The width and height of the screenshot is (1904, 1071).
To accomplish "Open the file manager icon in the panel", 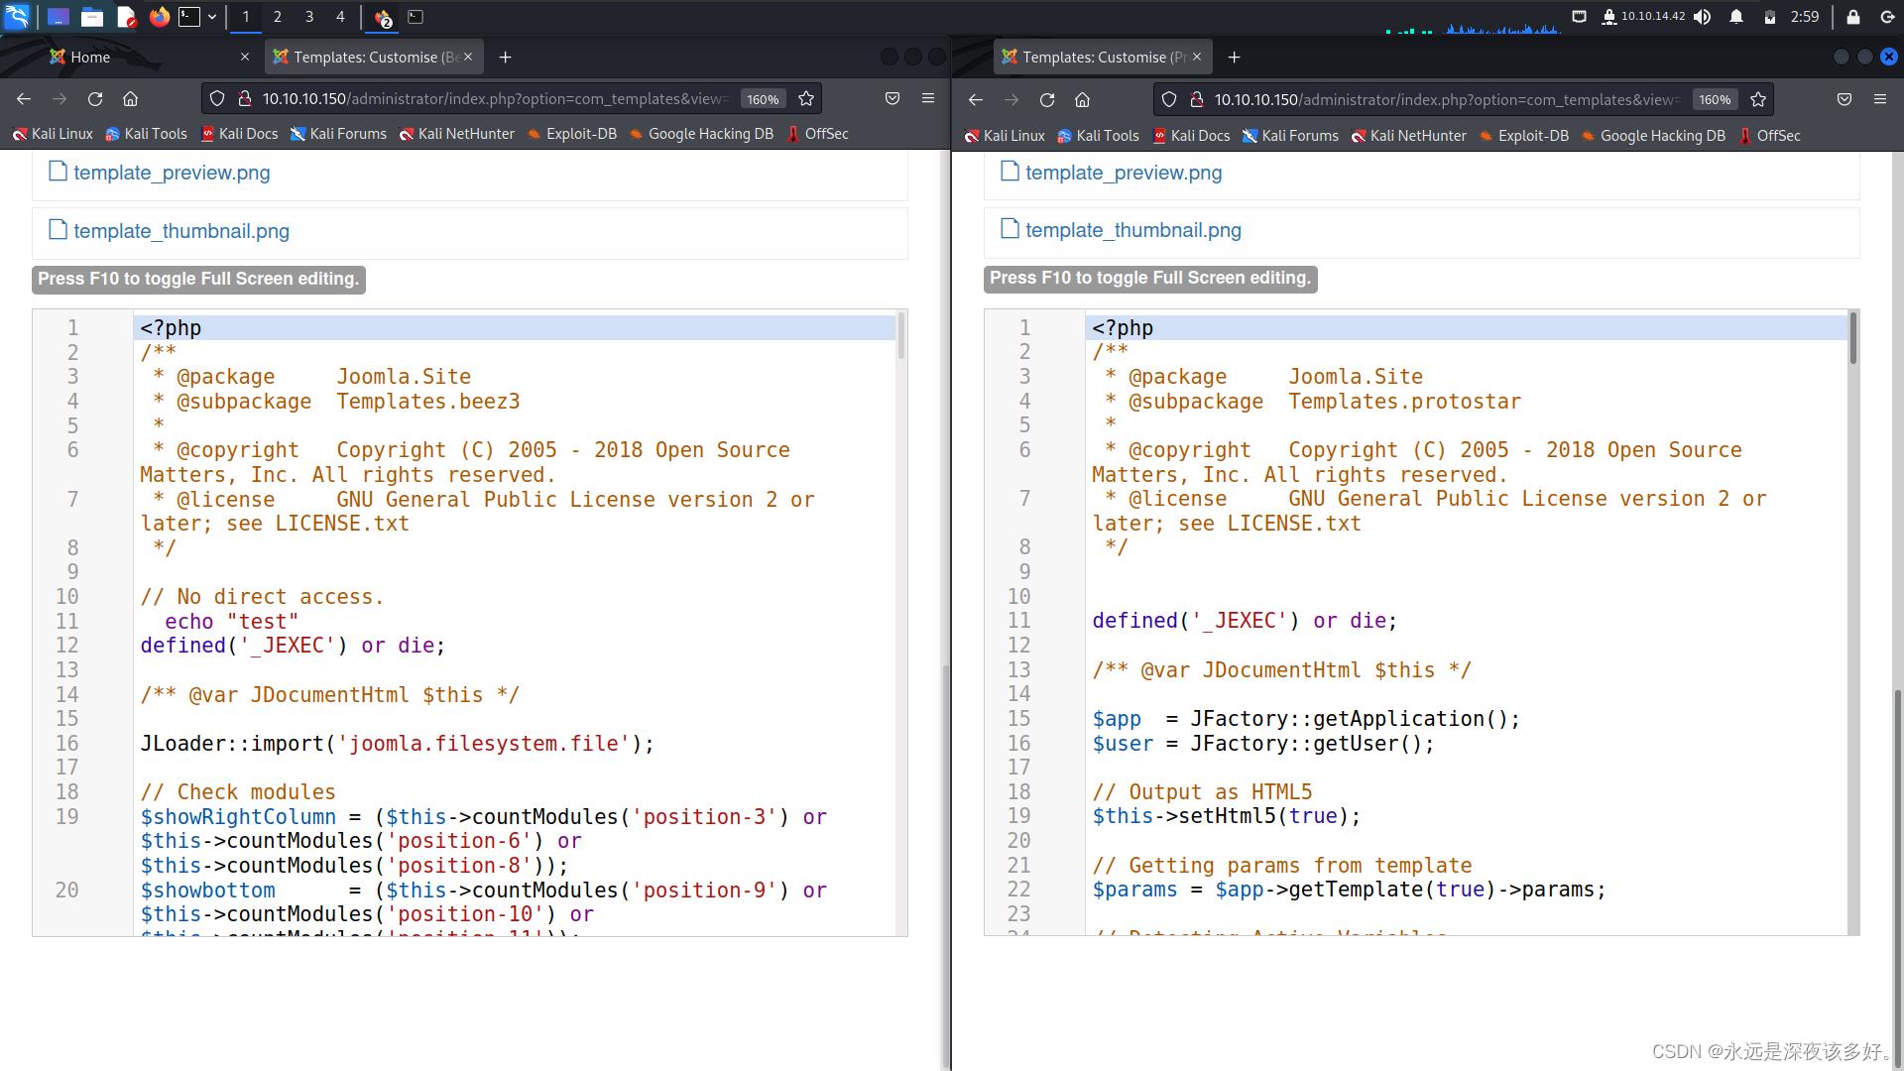I will [x=92, y=17].
